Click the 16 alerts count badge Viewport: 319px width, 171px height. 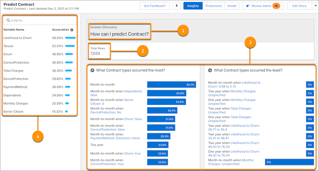(276, 6)
